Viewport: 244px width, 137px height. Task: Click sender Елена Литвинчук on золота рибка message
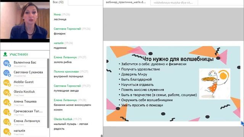point(65,57)
